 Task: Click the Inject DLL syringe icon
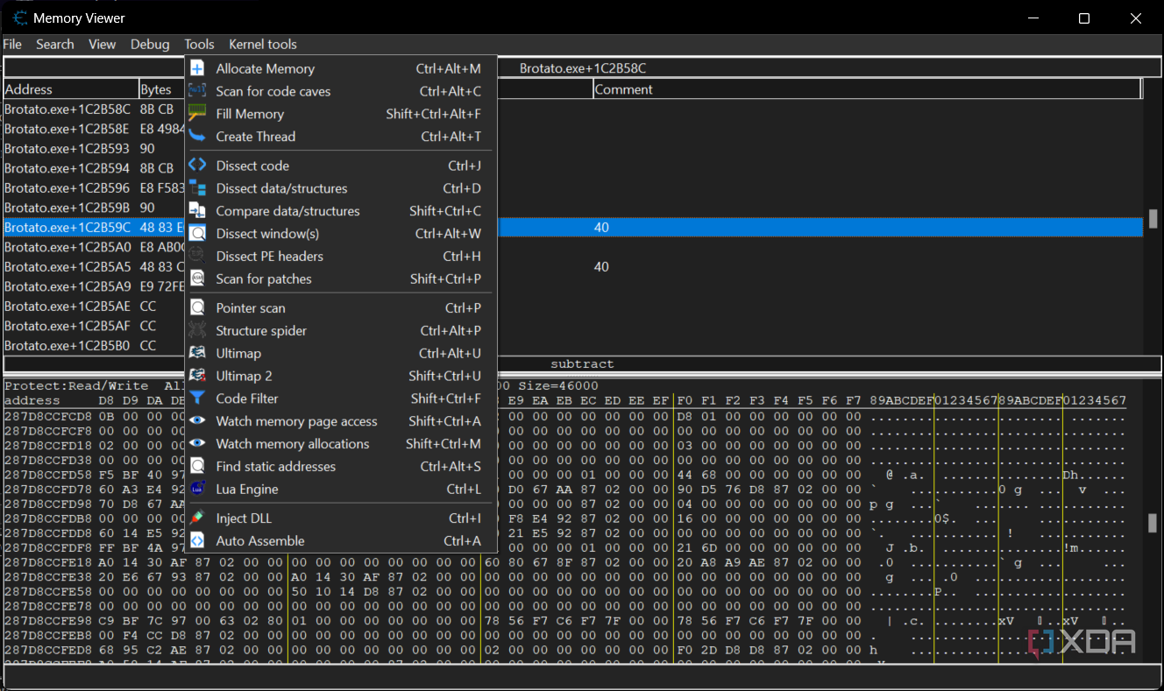tap(198, 518)
